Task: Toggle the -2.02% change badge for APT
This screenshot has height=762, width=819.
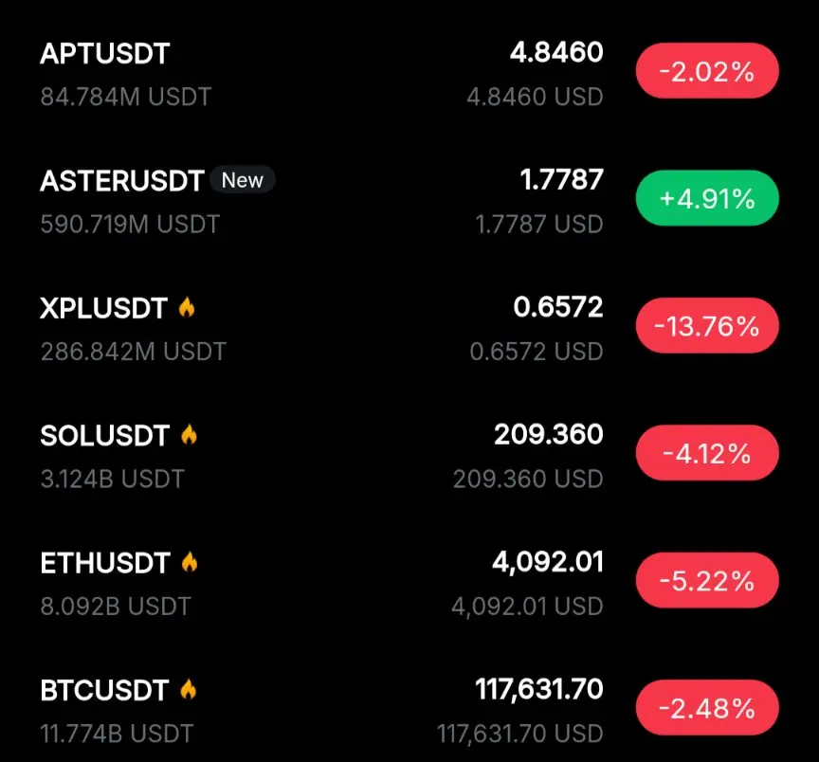Action: pyautogui.click(x=707, y=71)
